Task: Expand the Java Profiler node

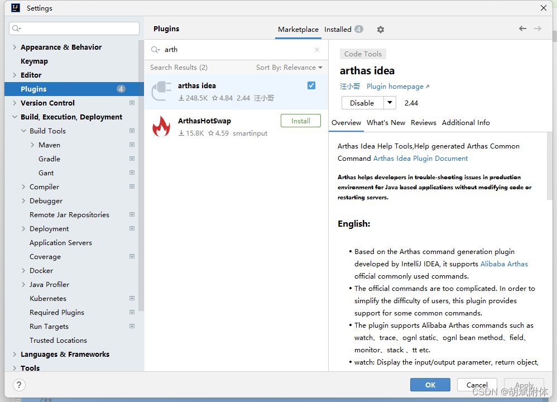Action: pos(23,284)
